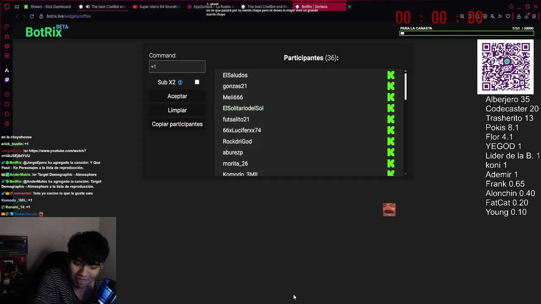541x304 pixels.
Task: Click scrollbar down arrow in participants list
Action: 405,174
